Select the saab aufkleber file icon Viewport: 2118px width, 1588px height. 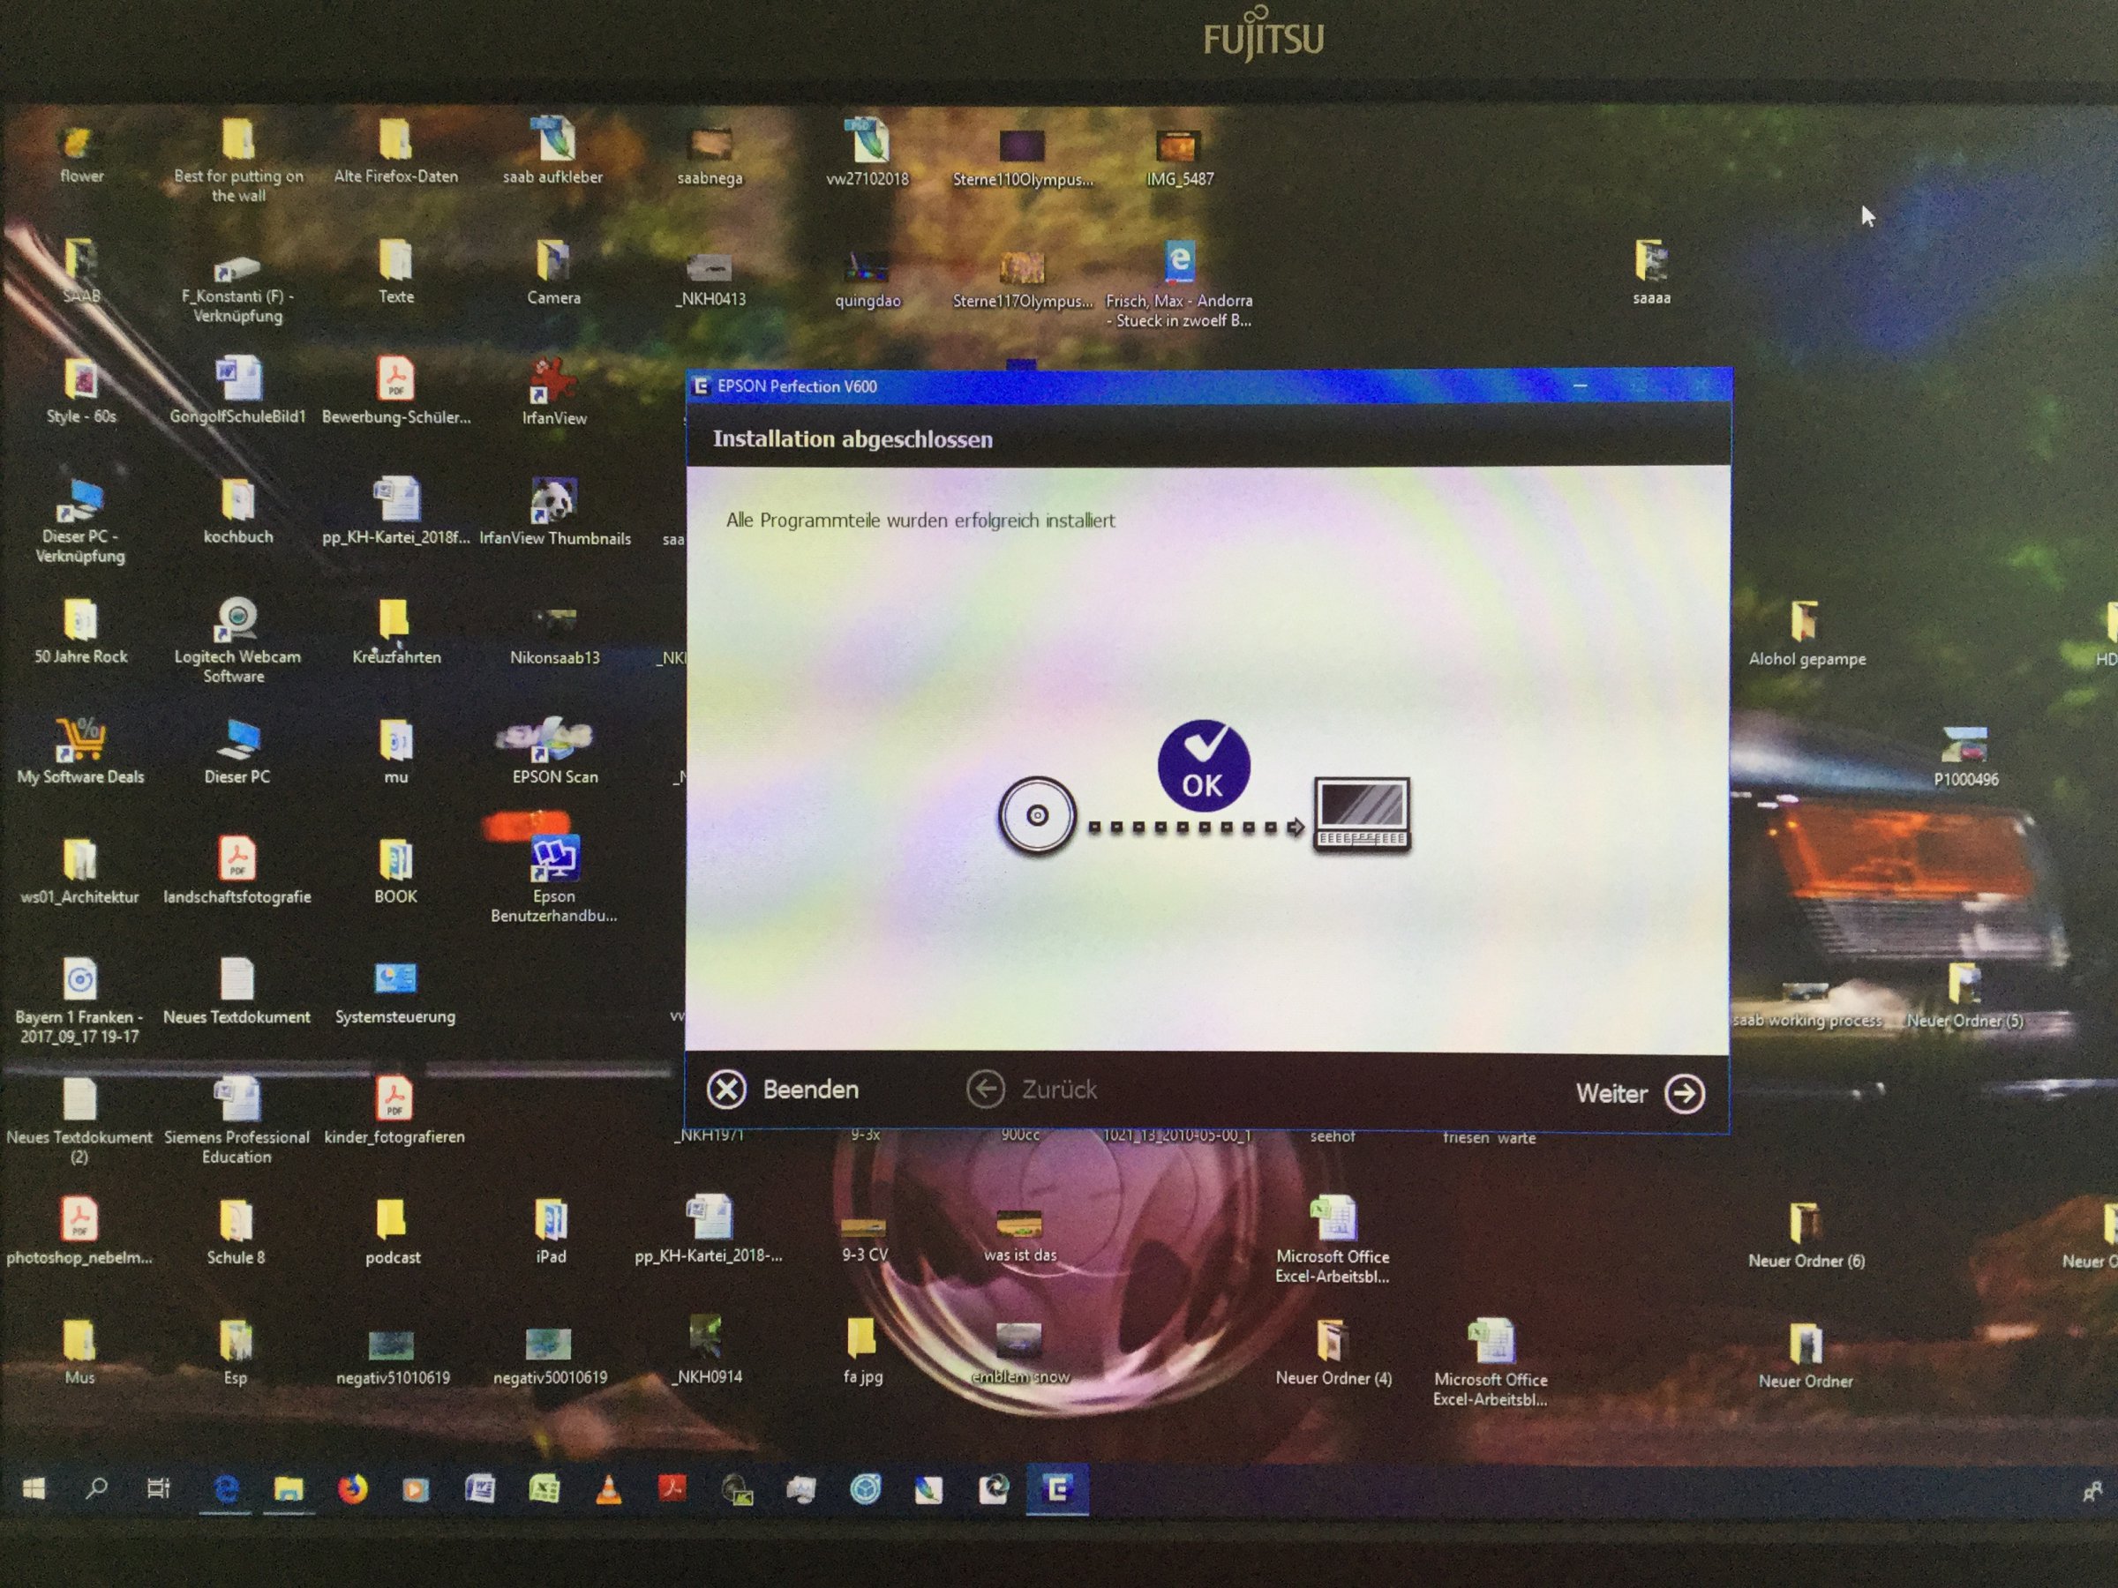pyautogui.click(x=552, y=151)
